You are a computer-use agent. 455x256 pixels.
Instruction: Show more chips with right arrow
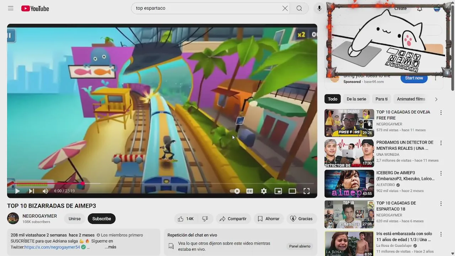(436, 99)
